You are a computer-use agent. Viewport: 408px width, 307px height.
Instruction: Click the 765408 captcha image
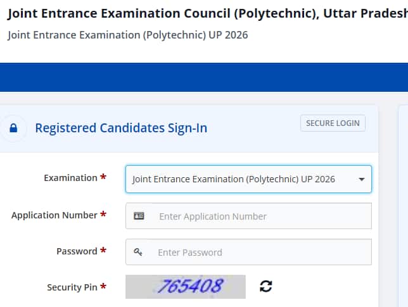[x=185, y=286]
